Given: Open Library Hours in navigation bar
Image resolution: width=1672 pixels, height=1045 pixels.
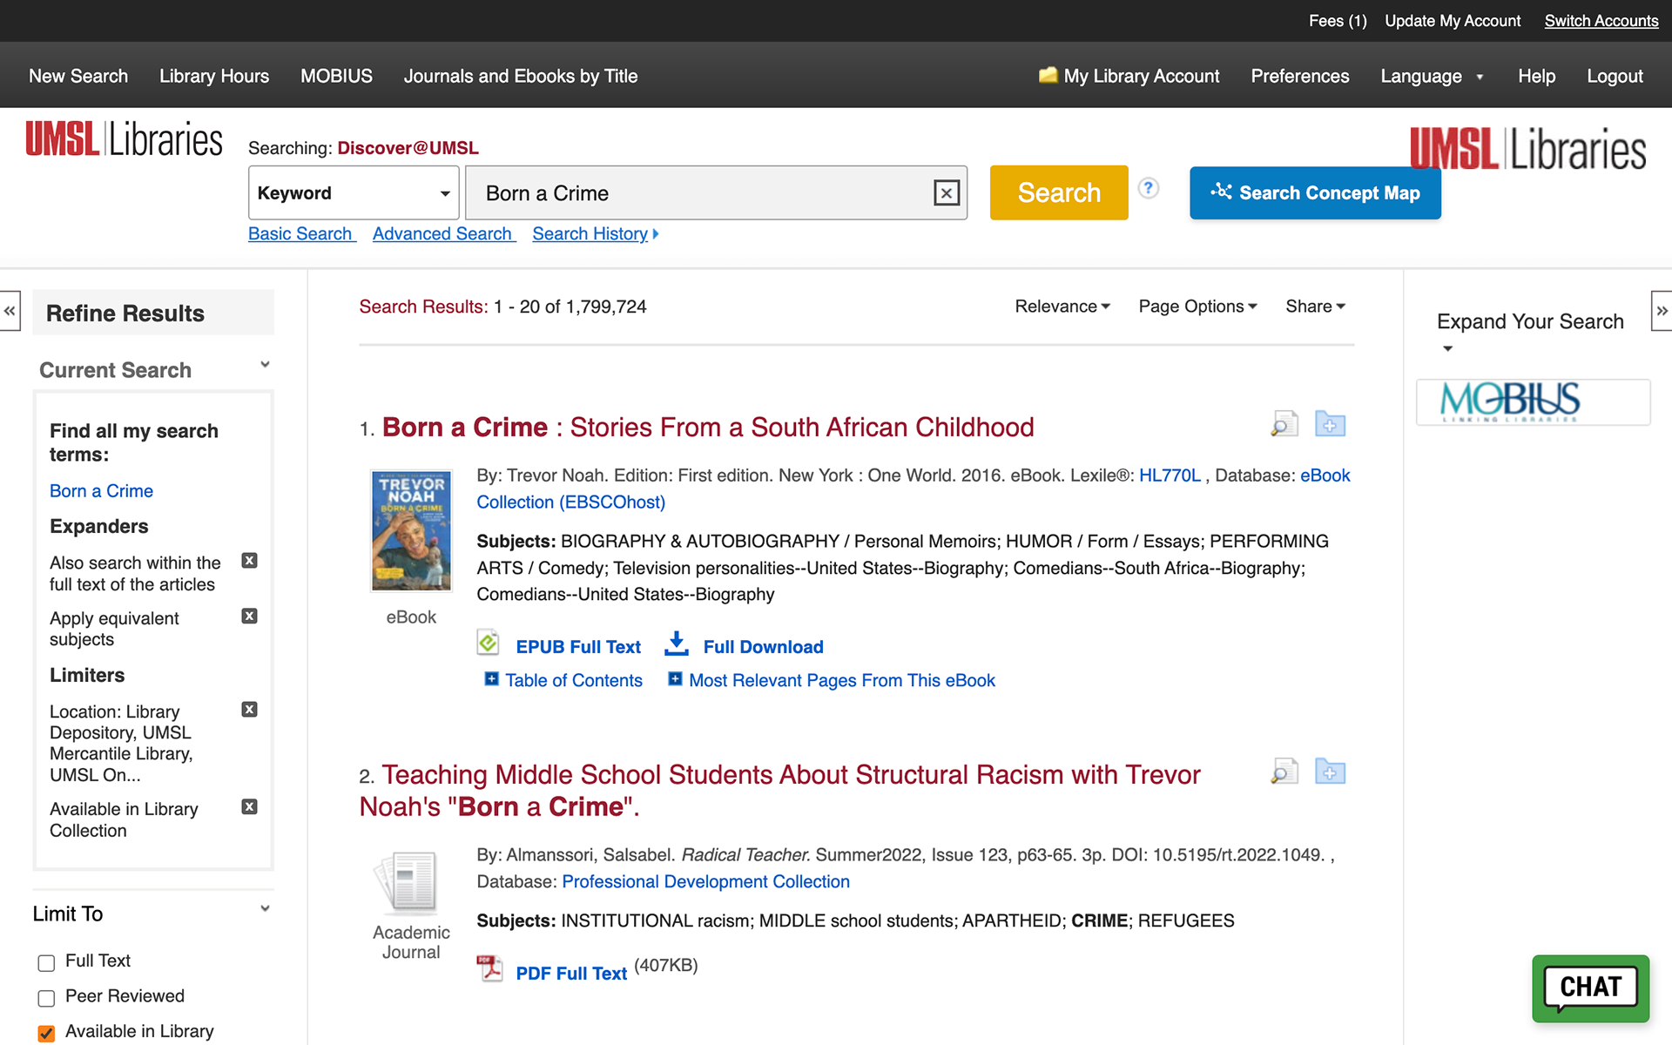Looking at the screenshot, I should (x=214, y=76).
